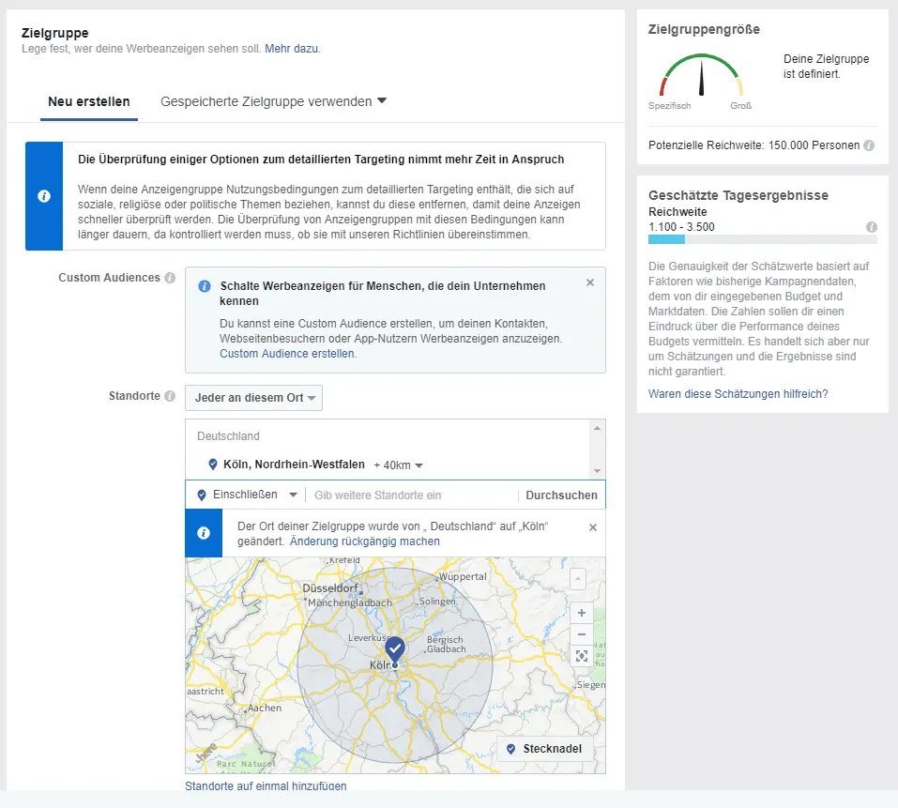Viewport: 898px width, 808px height.
Task: Click Wuppertal label on the map
Action: pos(463,576)
